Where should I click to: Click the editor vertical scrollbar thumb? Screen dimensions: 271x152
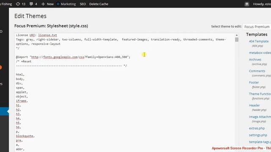click(237, 39)
